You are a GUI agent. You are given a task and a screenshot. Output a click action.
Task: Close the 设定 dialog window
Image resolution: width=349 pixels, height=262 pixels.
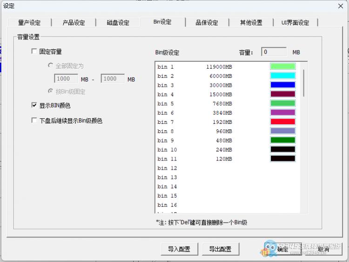coord(340,6)
